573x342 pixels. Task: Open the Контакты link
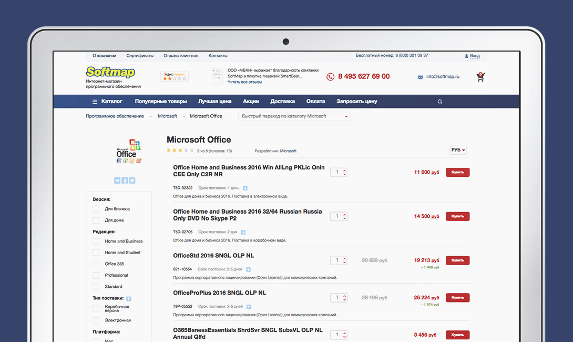point(218,56)
